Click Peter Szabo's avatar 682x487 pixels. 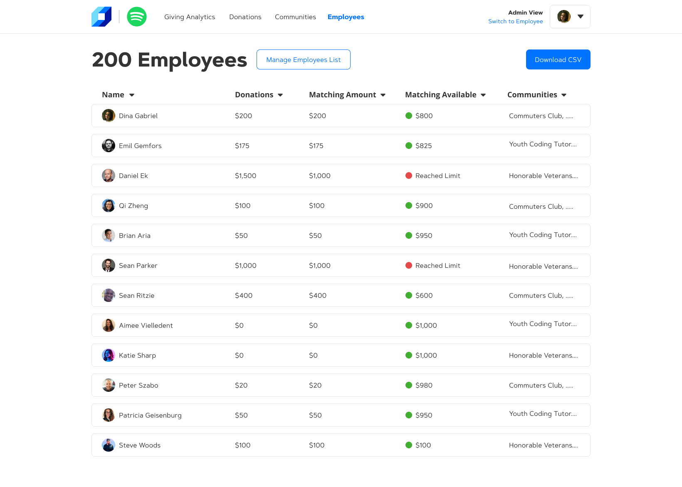(x=109, y=385)
